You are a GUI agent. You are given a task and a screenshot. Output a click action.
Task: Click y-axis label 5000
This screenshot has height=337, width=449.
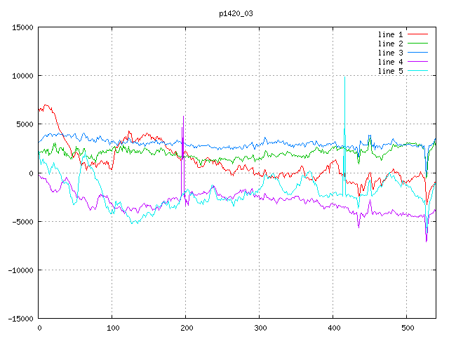(x=25, y=124)
